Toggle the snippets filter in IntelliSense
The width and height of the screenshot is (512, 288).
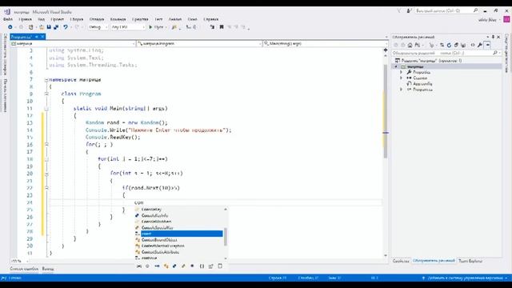pos(220,266)
